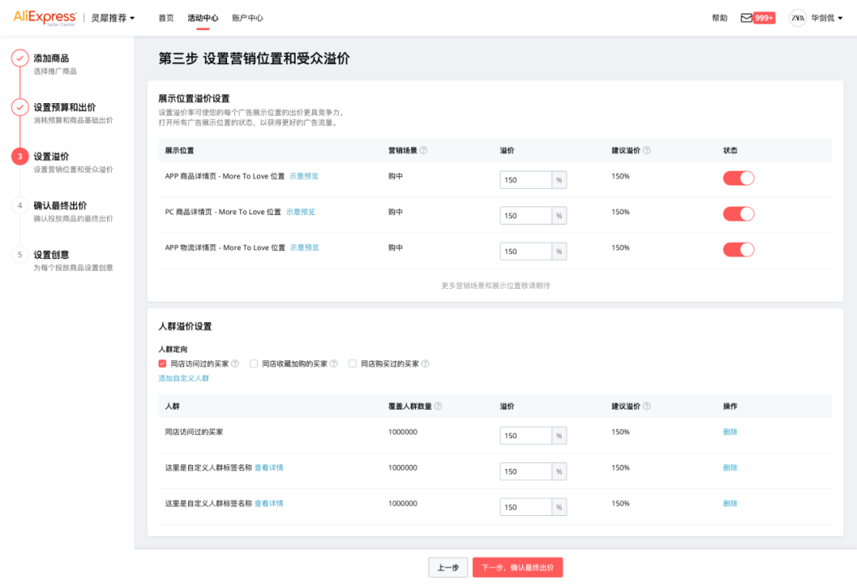Image resolution: width=857 pixels, height=585 pixels.
Task: Turn off the PC 商品详情页 toggle
Action: tap(738, 214)
